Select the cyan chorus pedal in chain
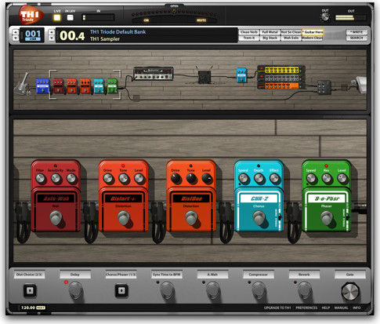This screenshot has height=324, width=380. [x=99, y=86]
